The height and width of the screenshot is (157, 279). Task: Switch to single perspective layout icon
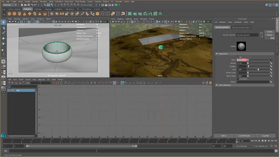[3, 61]
